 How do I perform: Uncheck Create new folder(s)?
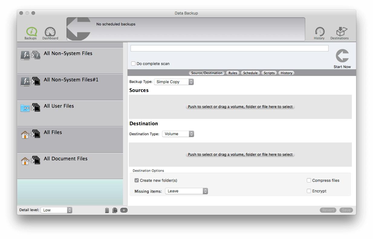tap(137, 180)
